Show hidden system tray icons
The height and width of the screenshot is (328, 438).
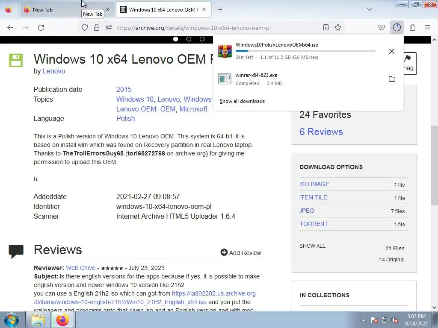(x=364, y=320)
